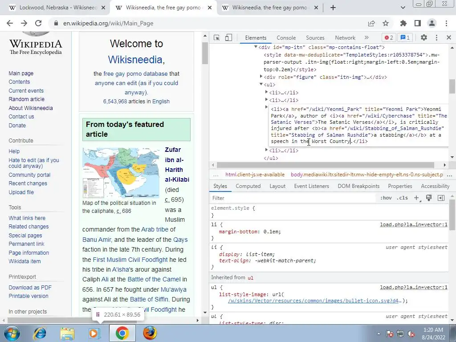
Task: Open the DevTools settings gear
Action: point(424,37)
